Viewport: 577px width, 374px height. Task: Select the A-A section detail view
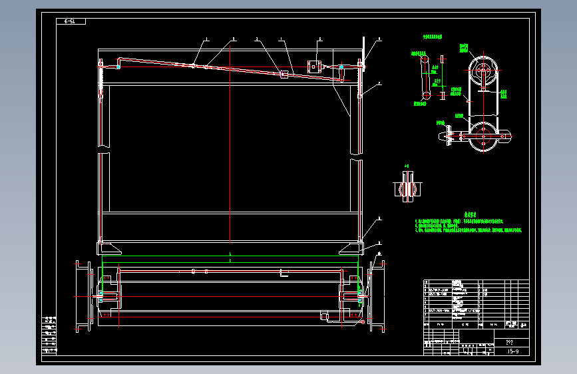click(407, 185)
